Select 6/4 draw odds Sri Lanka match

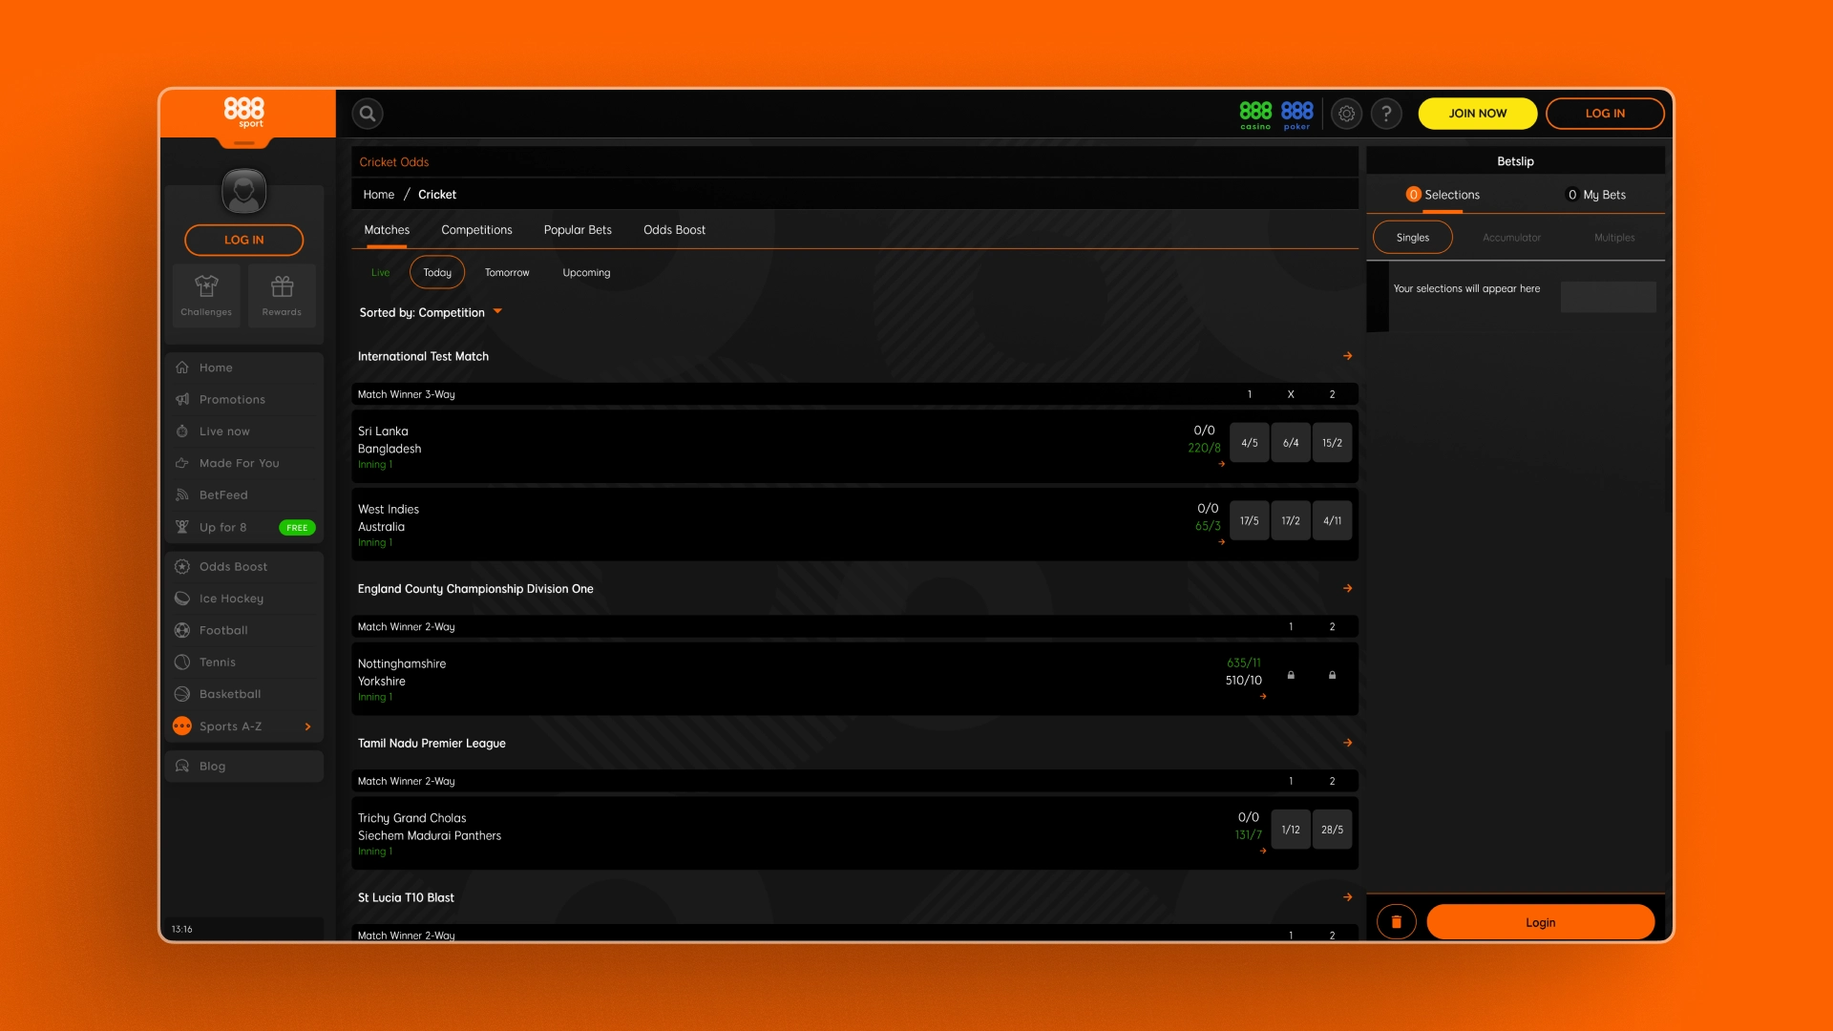(x=1291, y=443)
